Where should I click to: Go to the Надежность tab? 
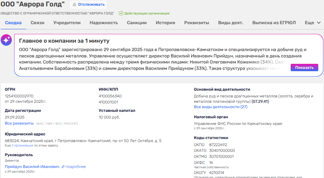pos(104,23)
